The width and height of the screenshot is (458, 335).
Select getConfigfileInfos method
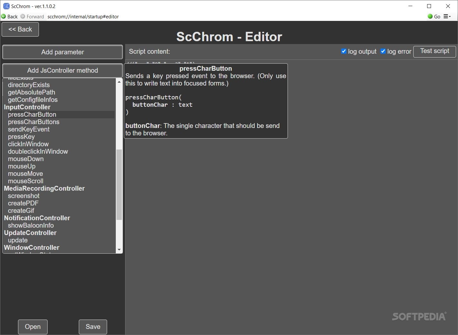click(33, 100)
